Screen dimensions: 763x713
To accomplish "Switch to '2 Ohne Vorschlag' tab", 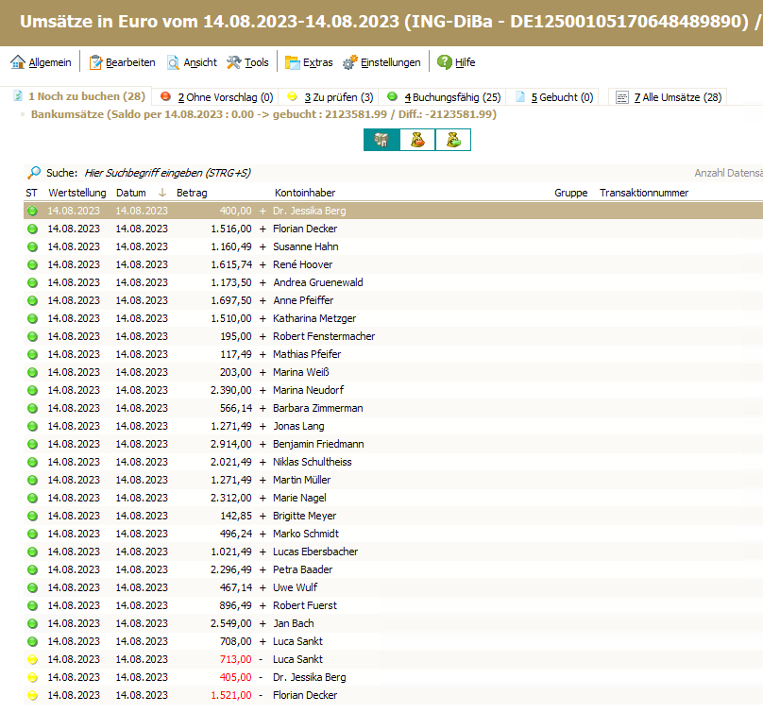I will pos(216,96).
